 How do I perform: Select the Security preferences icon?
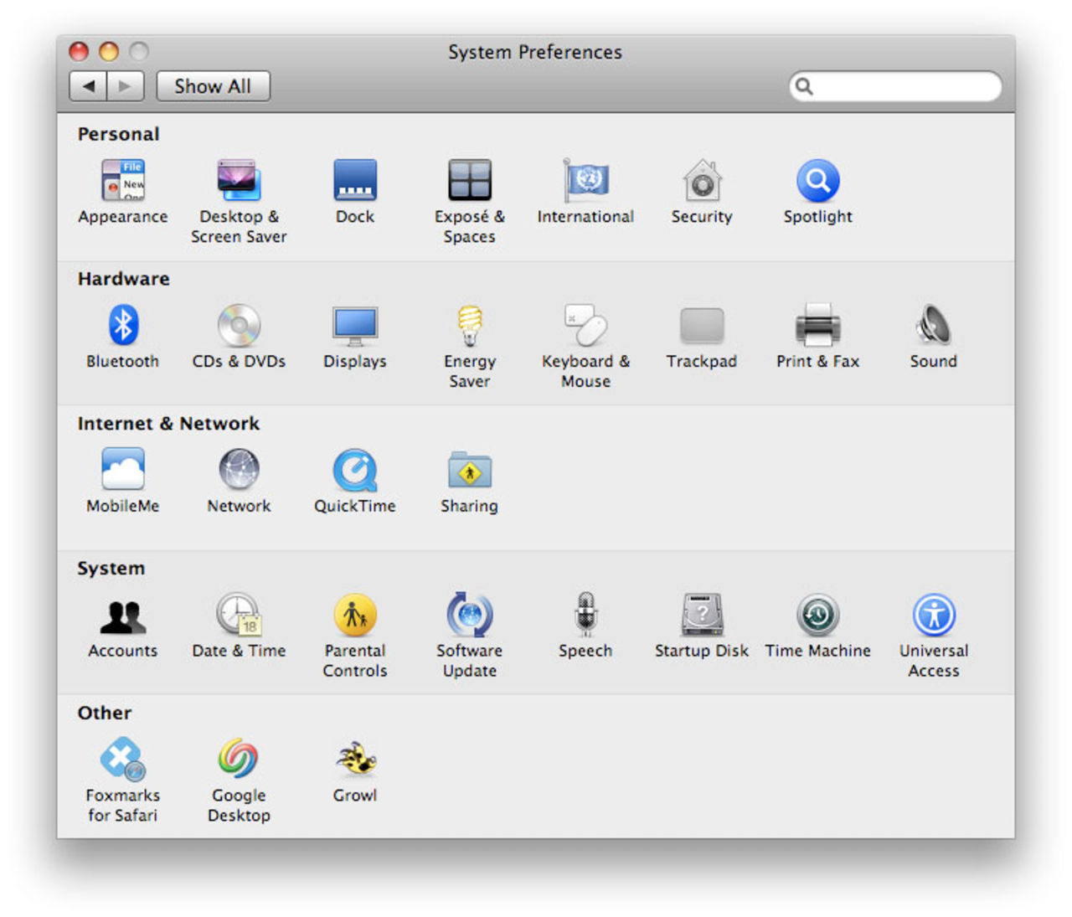pyautogui.click(x=702, y=181)
